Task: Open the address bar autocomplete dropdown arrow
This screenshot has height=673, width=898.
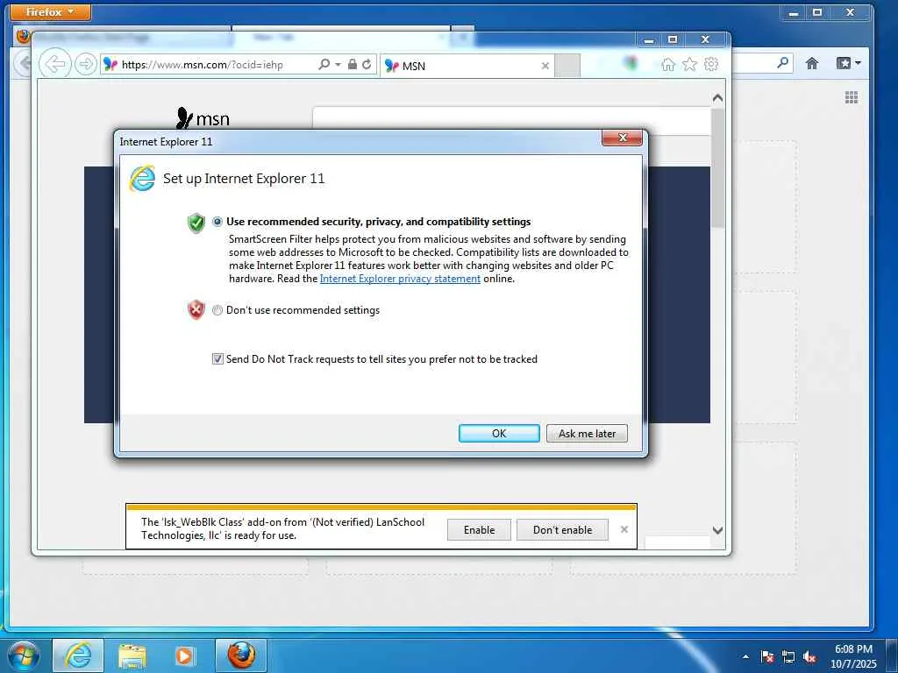Action: click(338, 65)
